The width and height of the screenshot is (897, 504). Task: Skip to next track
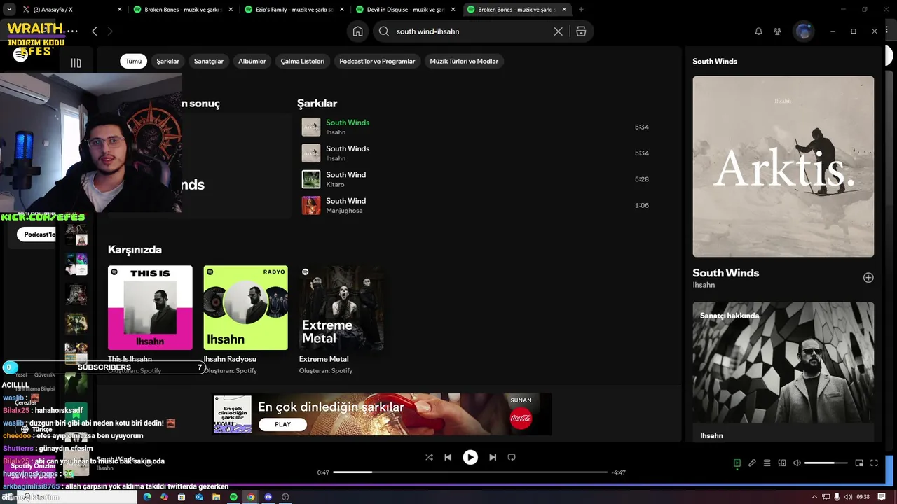pos(493,457)
